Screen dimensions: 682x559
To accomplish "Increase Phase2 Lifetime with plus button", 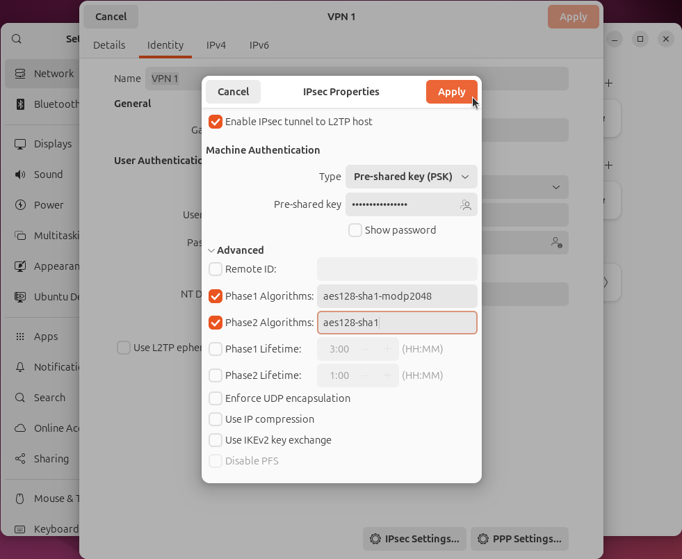I will pyautogui.click(x=387, y=375).
